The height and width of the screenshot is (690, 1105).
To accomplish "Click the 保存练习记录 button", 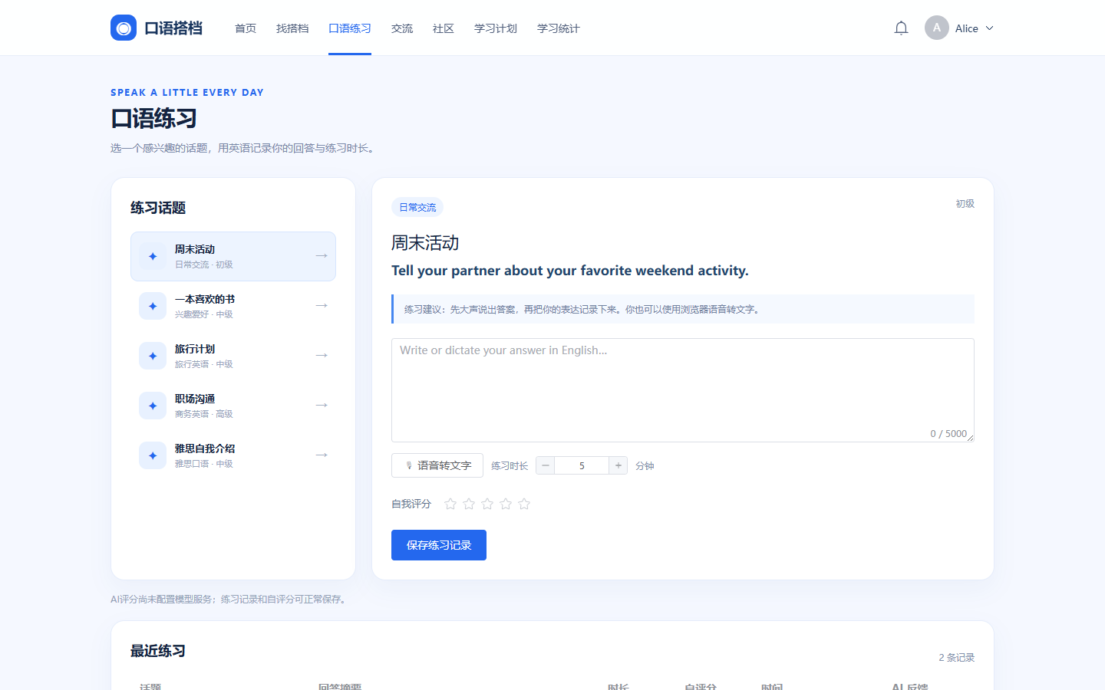I will pos(439,545).
